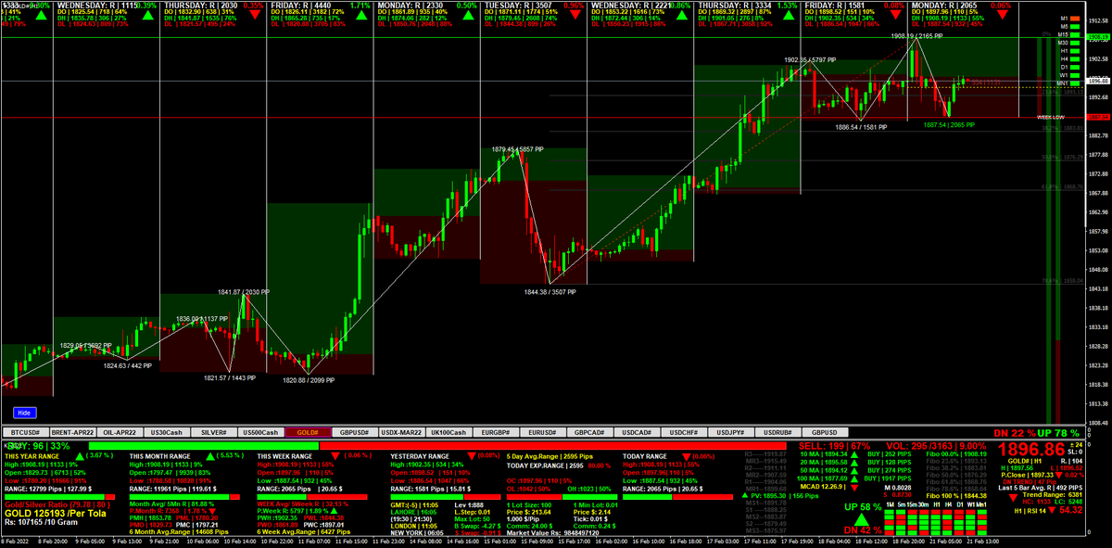Click the green H4 timeframe swatch

click(1075, 59)
